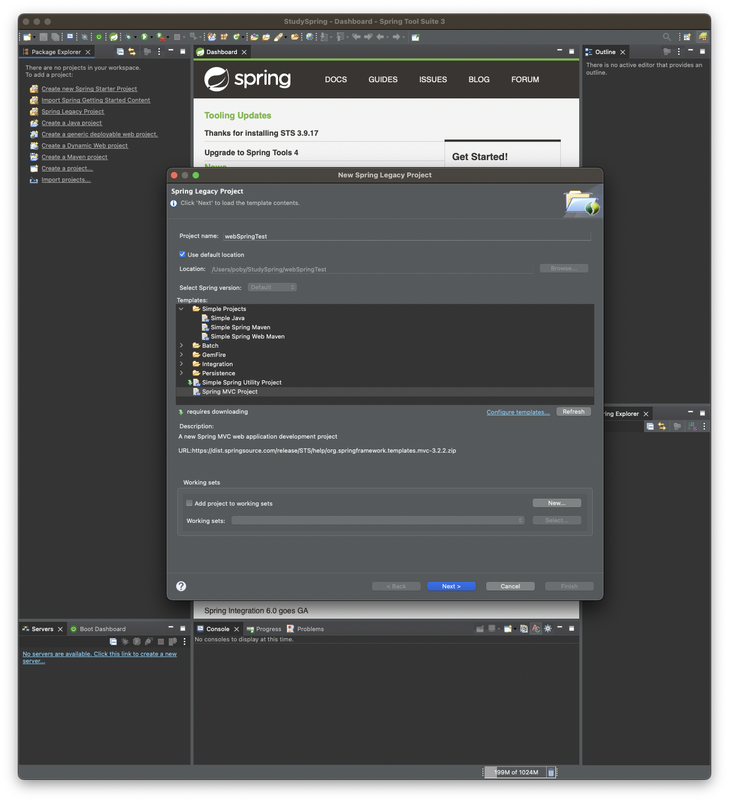
Task: Select Simple Spring Web Maven template
Action: coord(248,336)
